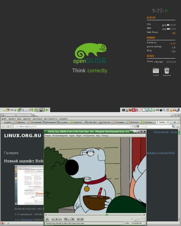Go to Firefox home page icon
This screenshot has height=226, width=181.
click(x=178, y=127)
